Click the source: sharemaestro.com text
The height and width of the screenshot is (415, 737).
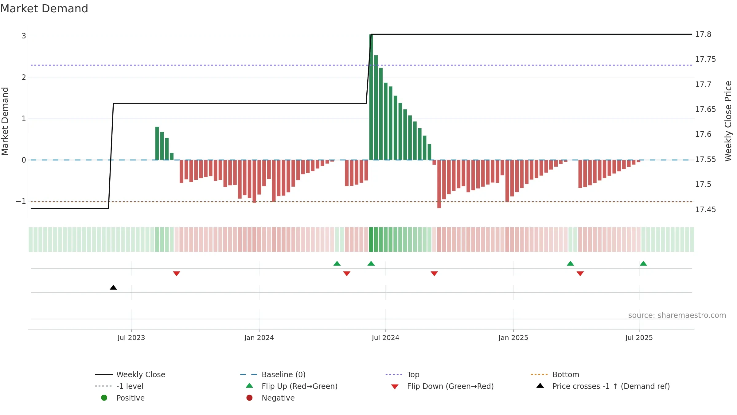point(677,315)
